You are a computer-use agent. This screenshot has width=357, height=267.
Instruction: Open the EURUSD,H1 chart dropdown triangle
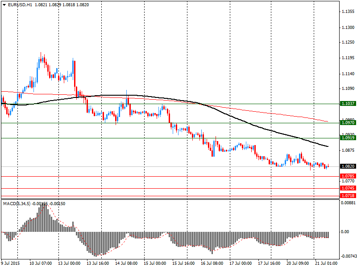click(4, 5)
